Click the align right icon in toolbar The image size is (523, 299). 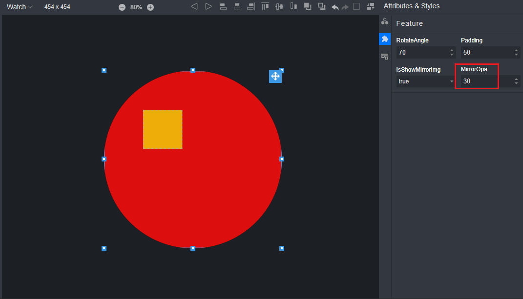click(251, 6)
